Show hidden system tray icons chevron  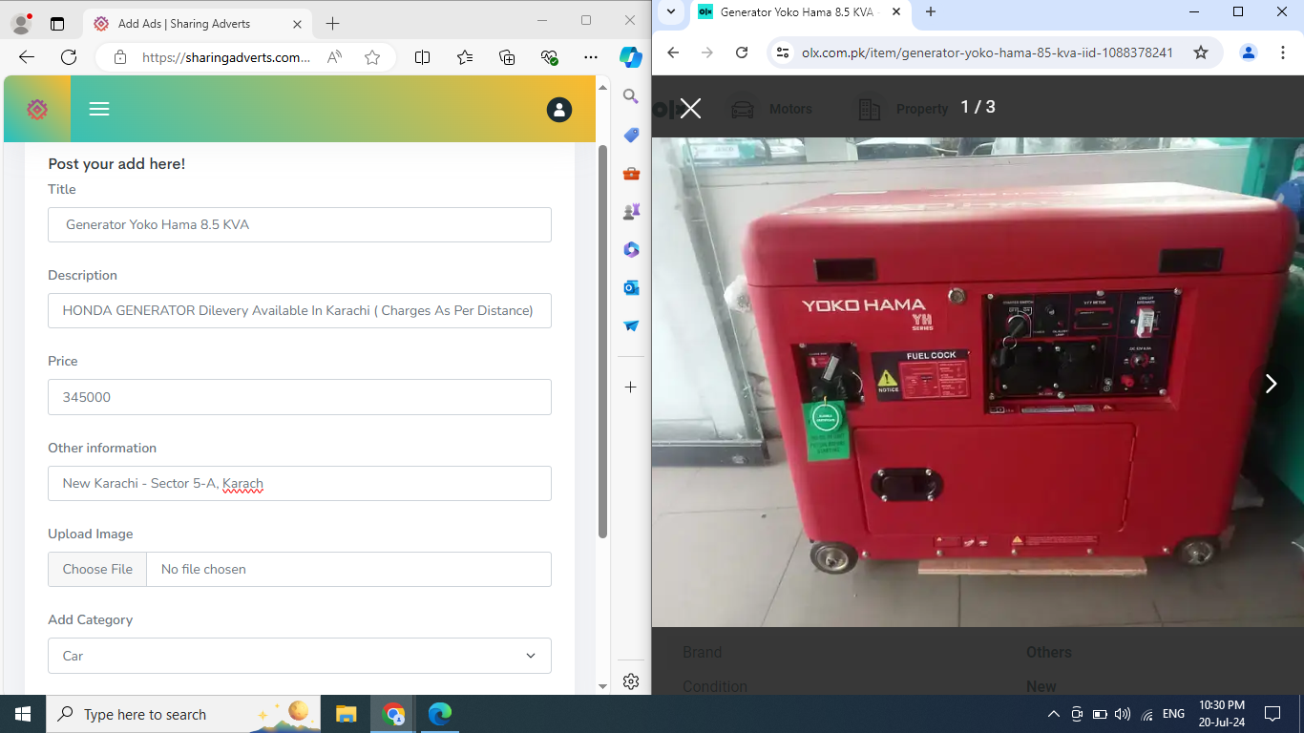point(1054,714)
